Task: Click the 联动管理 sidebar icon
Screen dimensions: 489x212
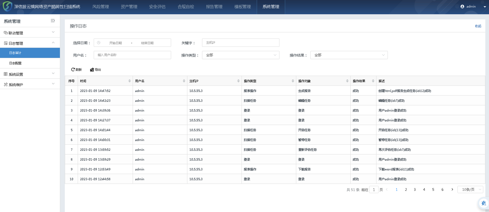Action: click(x=6, y=33)
